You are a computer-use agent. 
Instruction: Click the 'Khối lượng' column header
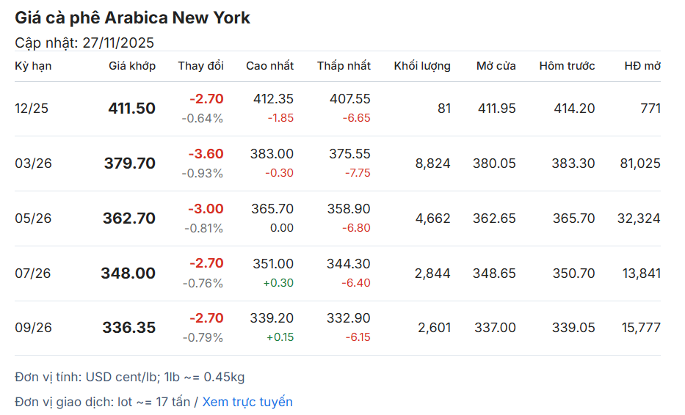[422, 66]
